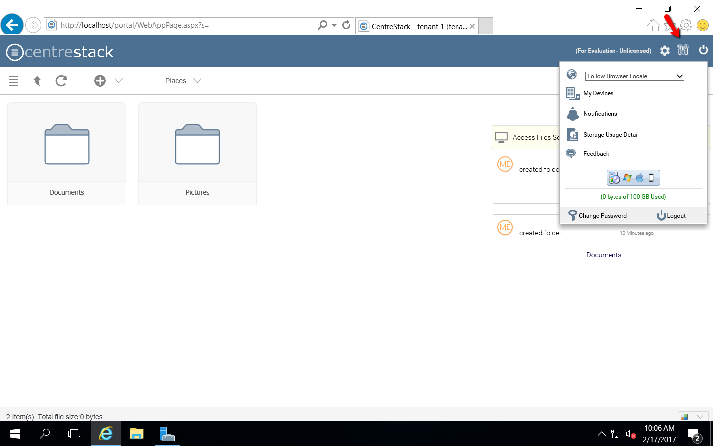Open browser tools gear icon
Screen dimensions: 713x446
click(686, 25)
